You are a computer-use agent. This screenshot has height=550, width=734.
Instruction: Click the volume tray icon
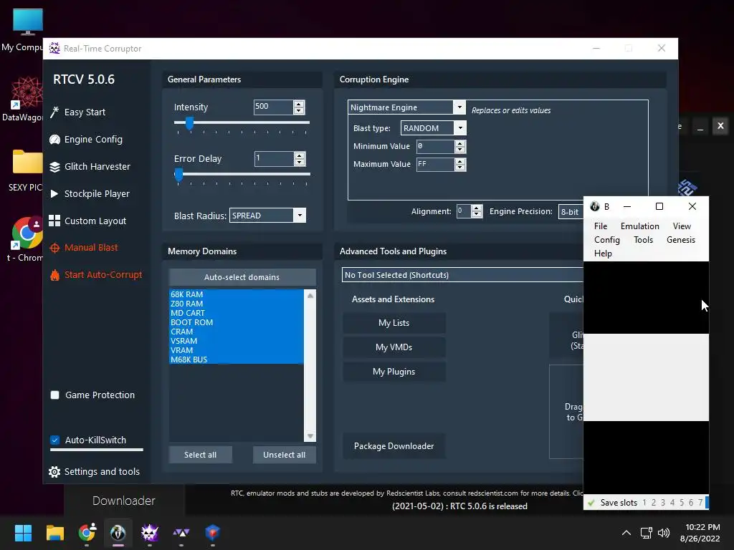pos(663,533)
